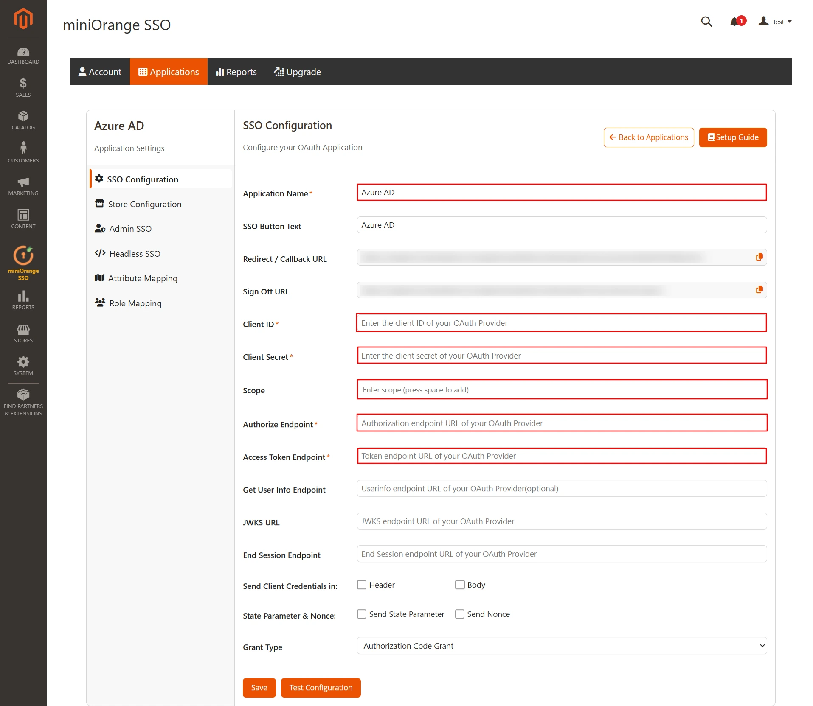Click the admin search magnifier icon

point(706,22)
